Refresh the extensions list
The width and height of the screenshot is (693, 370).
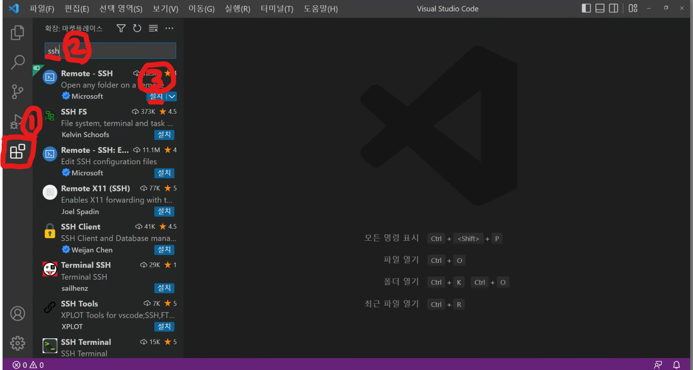coord(137,28)
